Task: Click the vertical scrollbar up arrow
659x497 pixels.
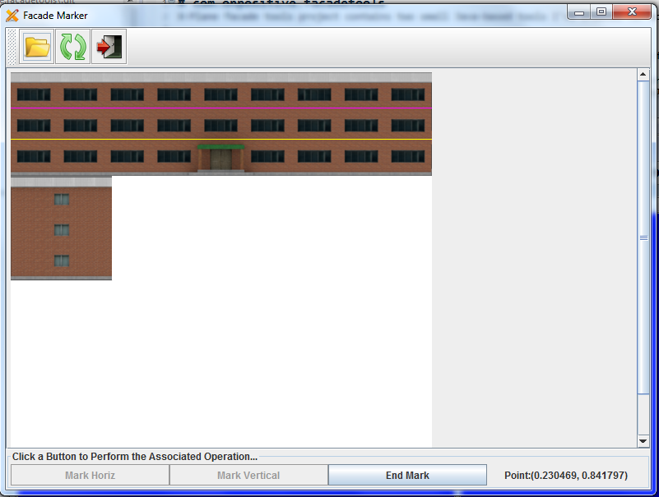Action: (x=643, y=75)
